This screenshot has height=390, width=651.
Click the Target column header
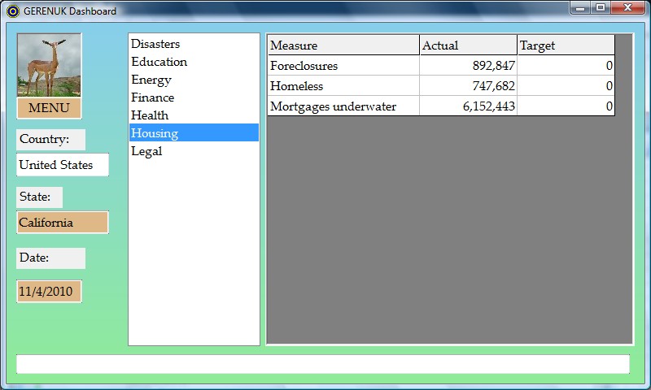point(566,45)
